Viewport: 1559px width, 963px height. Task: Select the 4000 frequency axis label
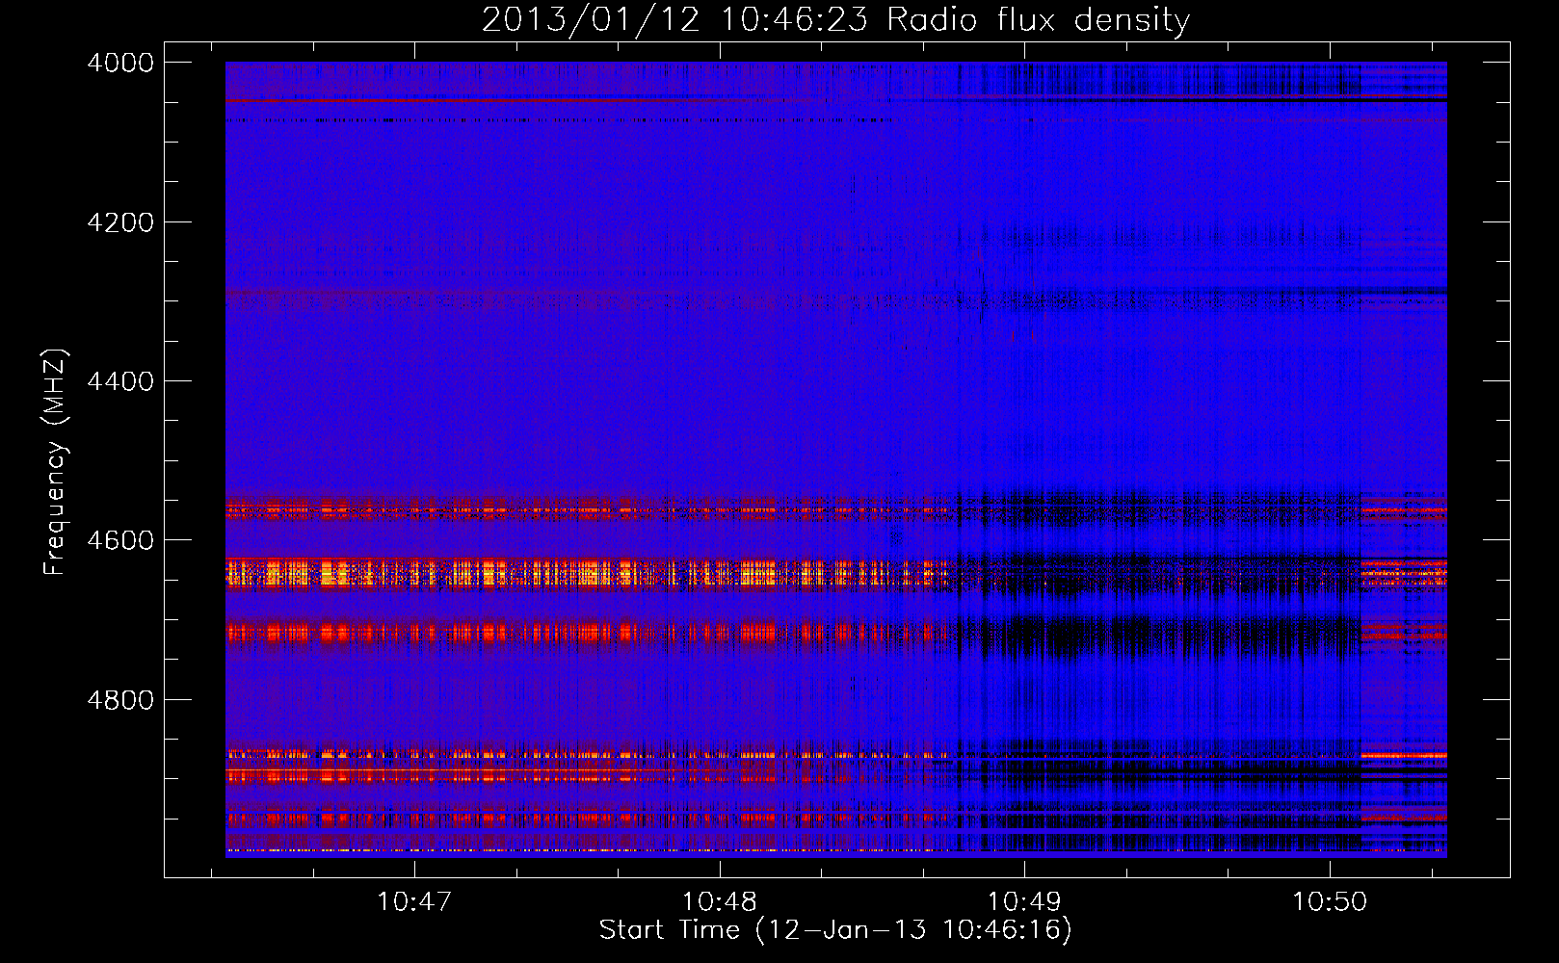pyautogui.click(x=120, y=63)
